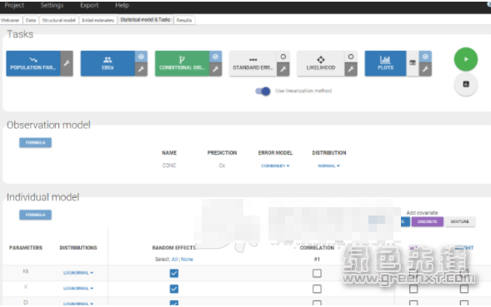491x307 pixels.
Task: Click the ka parameter name
Action: point(26,271)
